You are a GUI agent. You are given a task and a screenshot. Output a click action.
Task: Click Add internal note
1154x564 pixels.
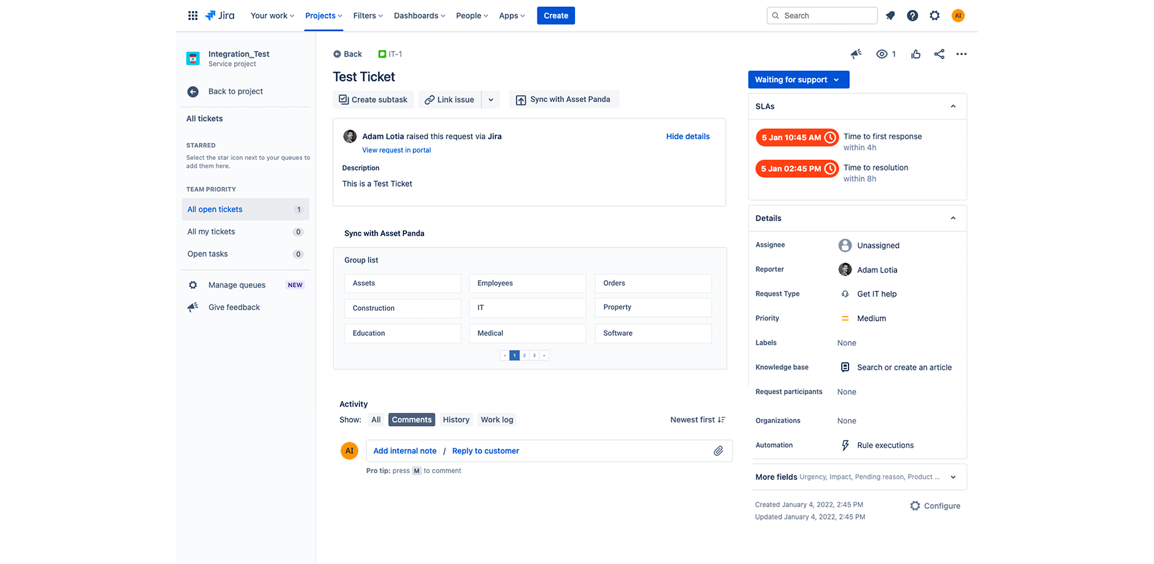[405, 451]
